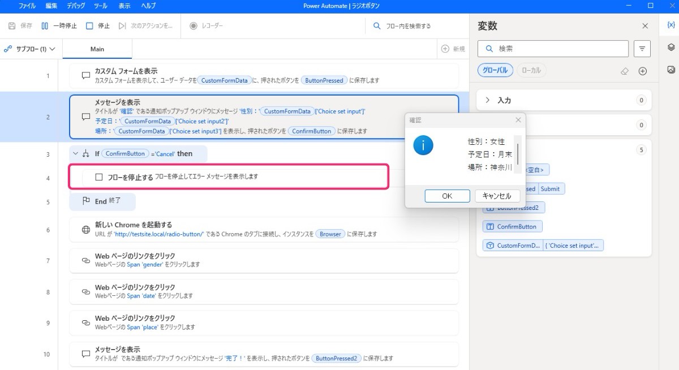Select the カスタム フォームを表示 action
This screenshot has height=370, width=679.
[264, 76]
